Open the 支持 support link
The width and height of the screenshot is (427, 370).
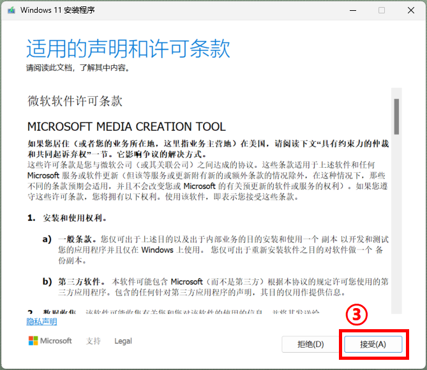93,341
